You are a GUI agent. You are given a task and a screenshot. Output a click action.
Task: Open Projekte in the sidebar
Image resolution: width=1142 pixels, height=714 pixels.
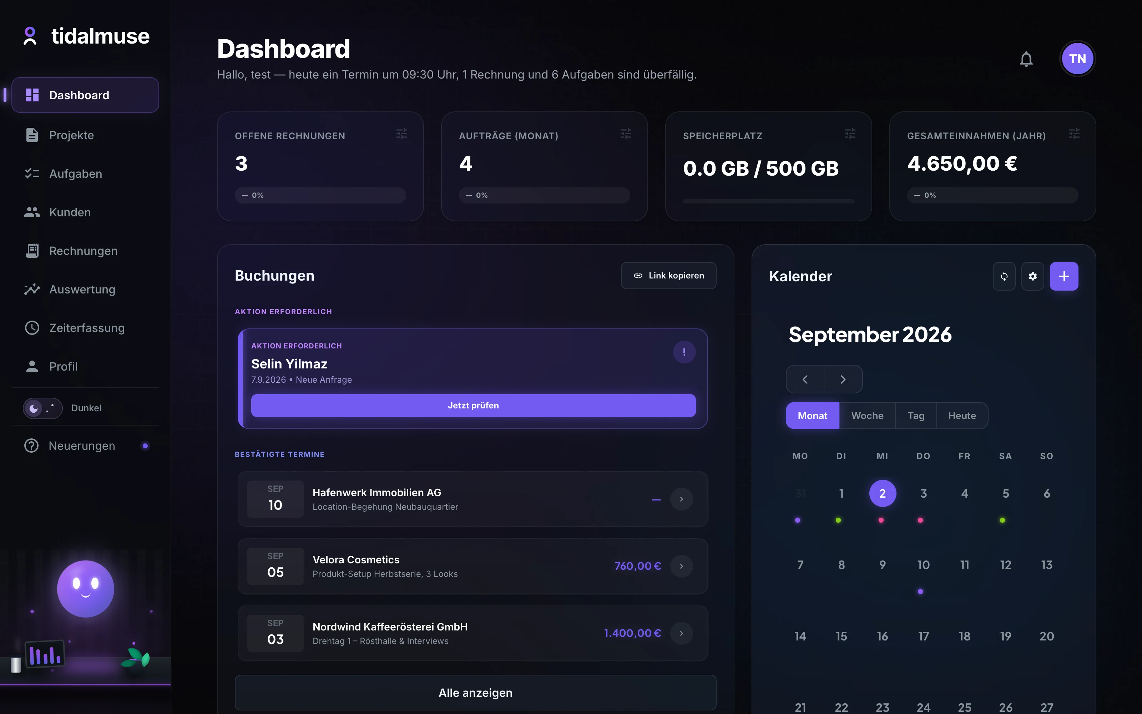point(85,135)
